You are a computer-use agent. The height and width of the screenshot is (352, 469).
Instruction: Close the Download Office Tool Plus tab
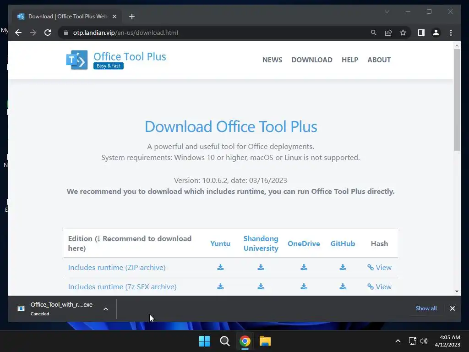[114, 16]
